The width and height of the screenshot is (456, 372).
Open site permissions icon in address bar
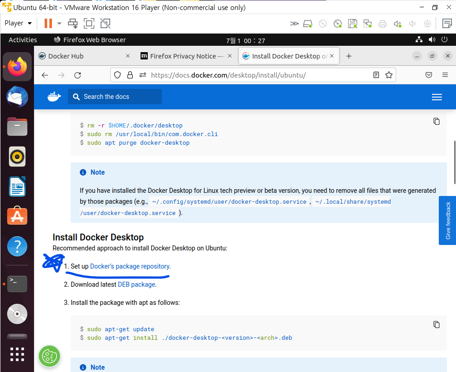(x=142, y=75)
